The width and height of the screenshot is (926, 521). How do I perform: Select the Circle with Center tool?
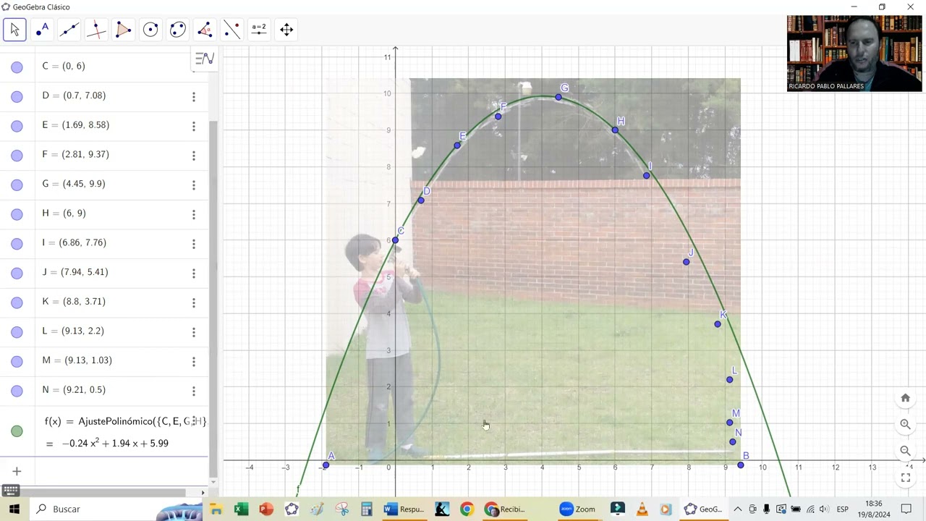pyautogui.click(x=150, y=30)
